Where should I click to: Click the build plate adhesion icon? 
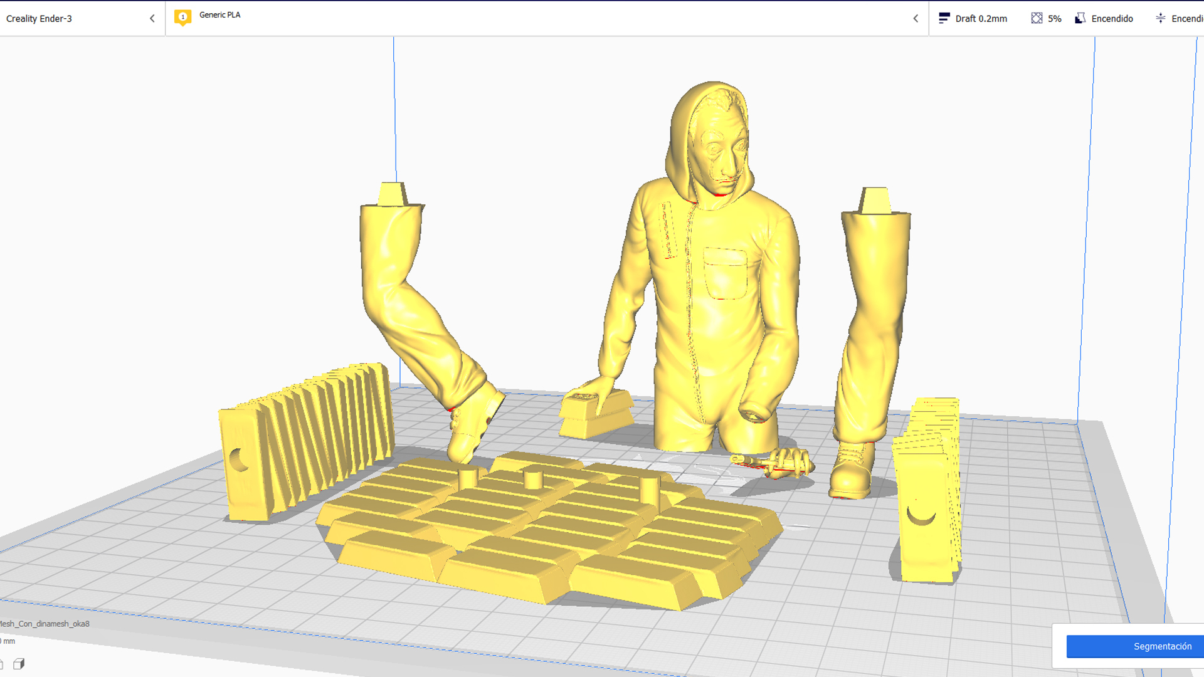[1160, 18]
